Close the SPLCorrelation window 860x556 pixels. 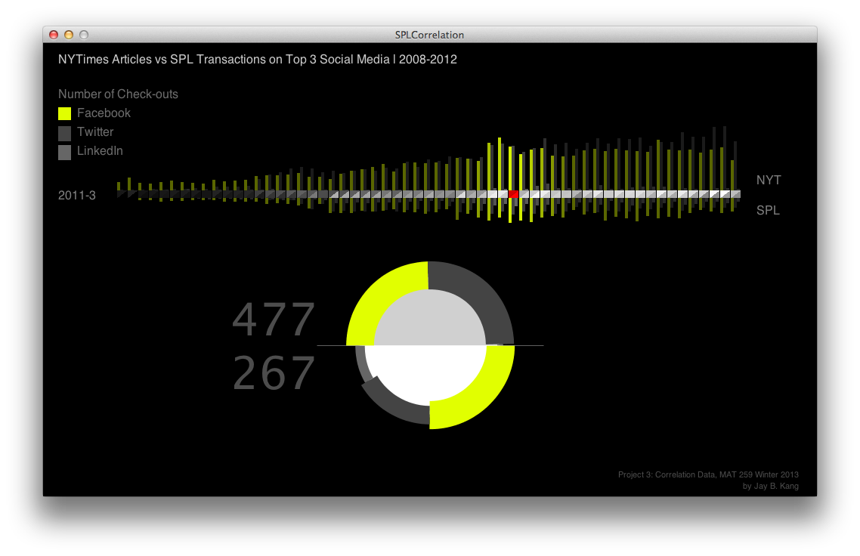point(54,35)
